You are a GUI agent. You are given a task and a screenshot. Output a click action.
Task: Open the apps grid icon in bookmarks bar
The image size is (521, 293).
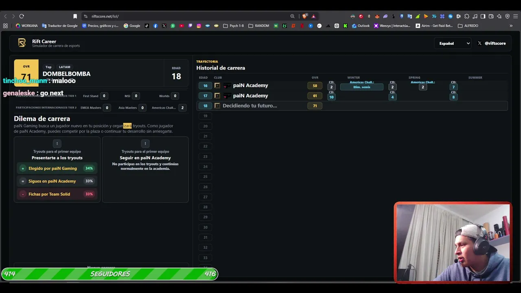click(x=5, y=26)
